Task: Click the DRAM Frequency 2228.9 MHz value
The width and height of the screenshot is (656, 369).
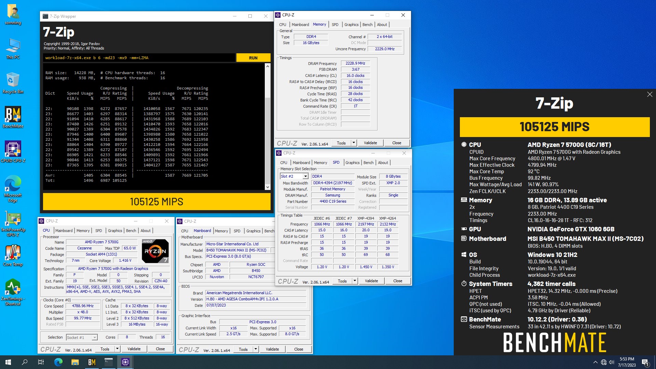Action: (x=355, y=64)
